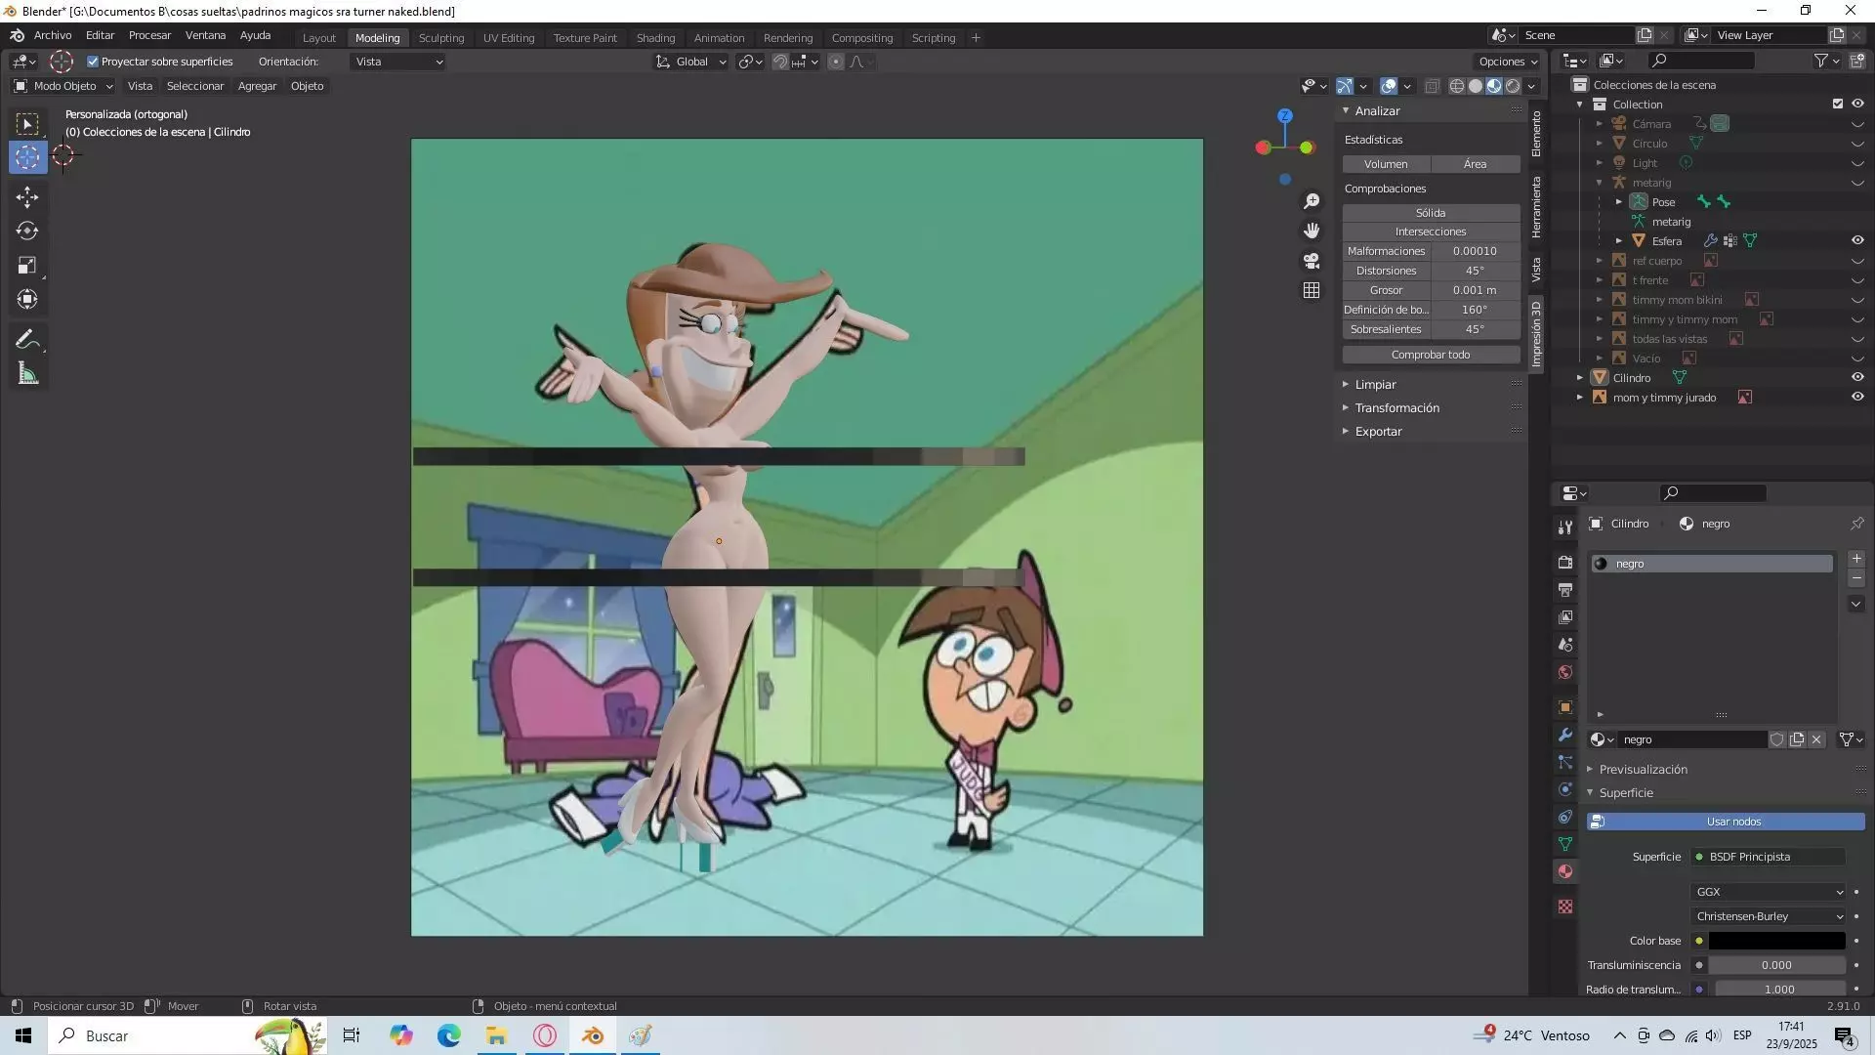This screenshot has width=1875, height=1055.
Task: Click the Volumen button
Action: point(1386,164)
